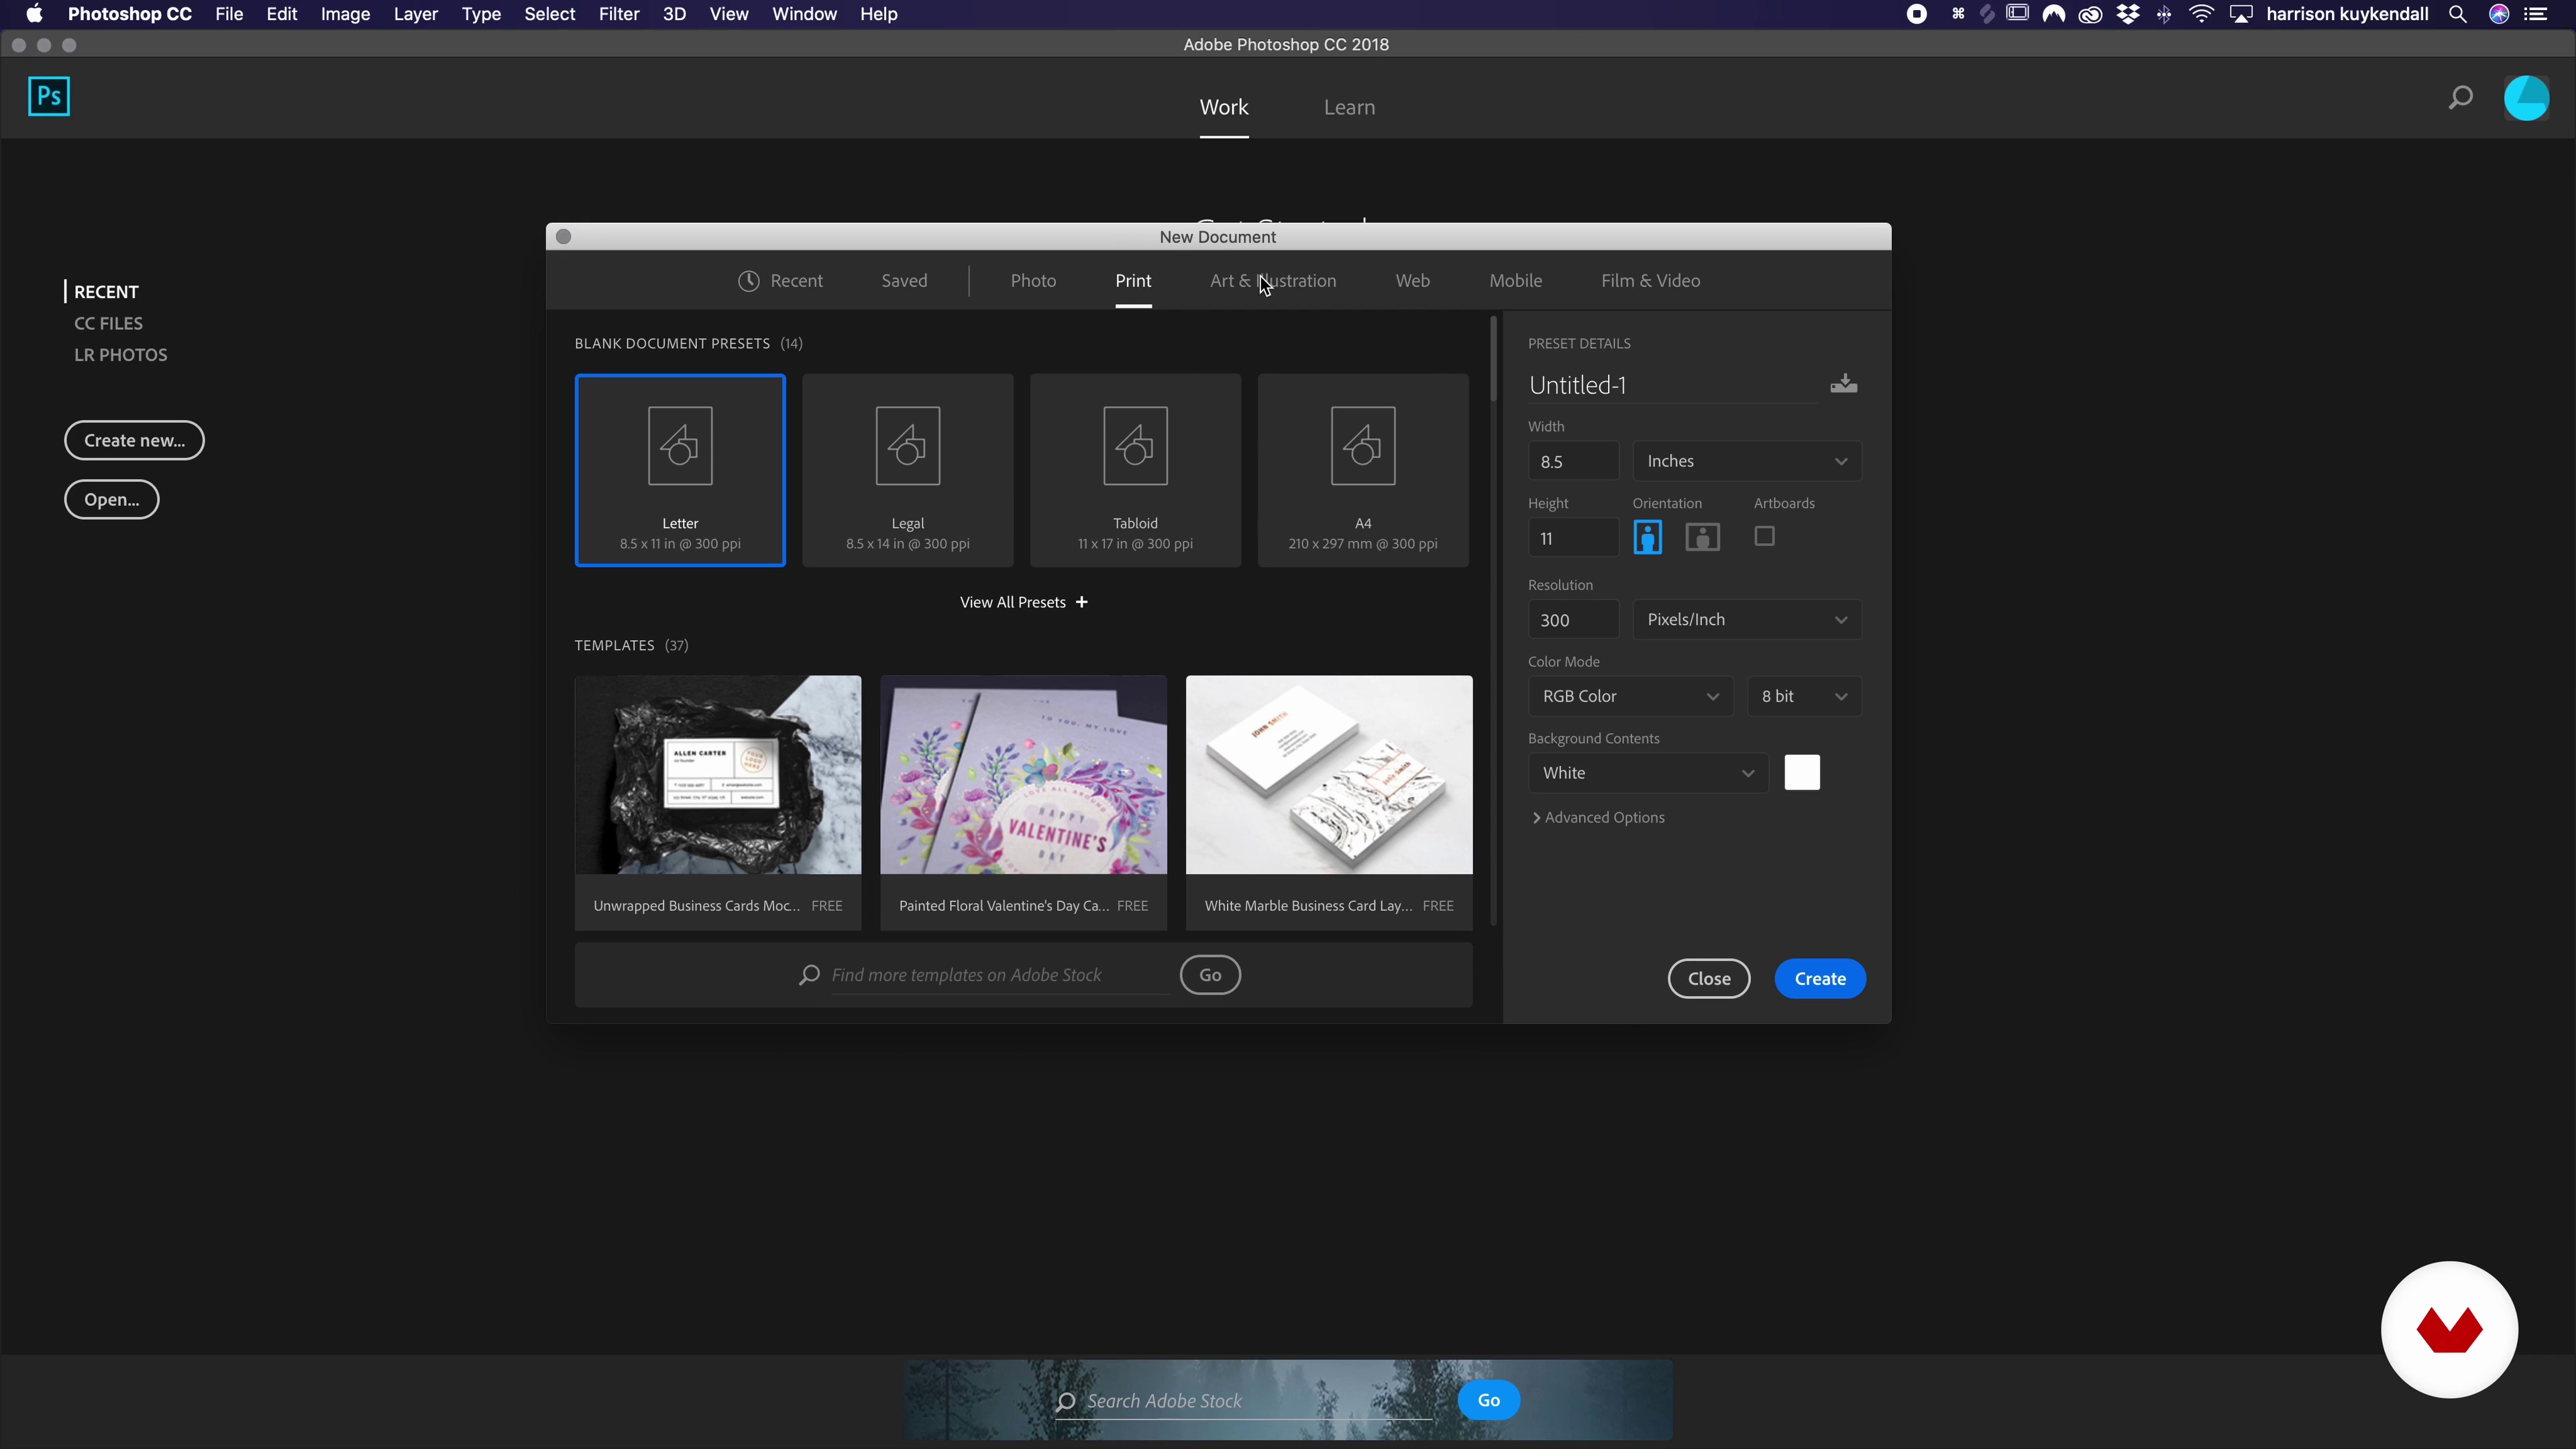
Task: Open Creative Cloud menu bar icon
Action: point(2090,14)
